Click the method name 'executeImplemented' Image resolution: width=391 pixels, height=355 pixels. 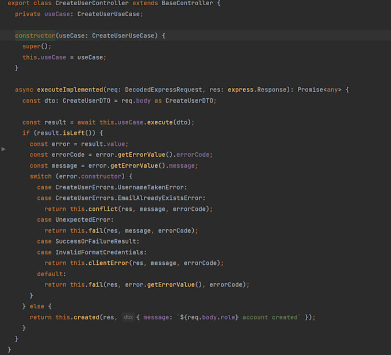click(x=70, y=90)
